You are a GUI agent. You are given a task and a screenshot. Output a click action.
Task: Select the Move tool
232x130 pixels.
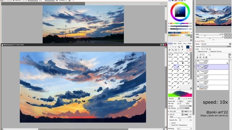click(x=169, y=50)
